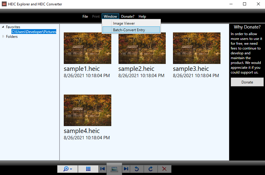265x175 pixels.
Task: Delete image with the red X
Action: point(164,169)
